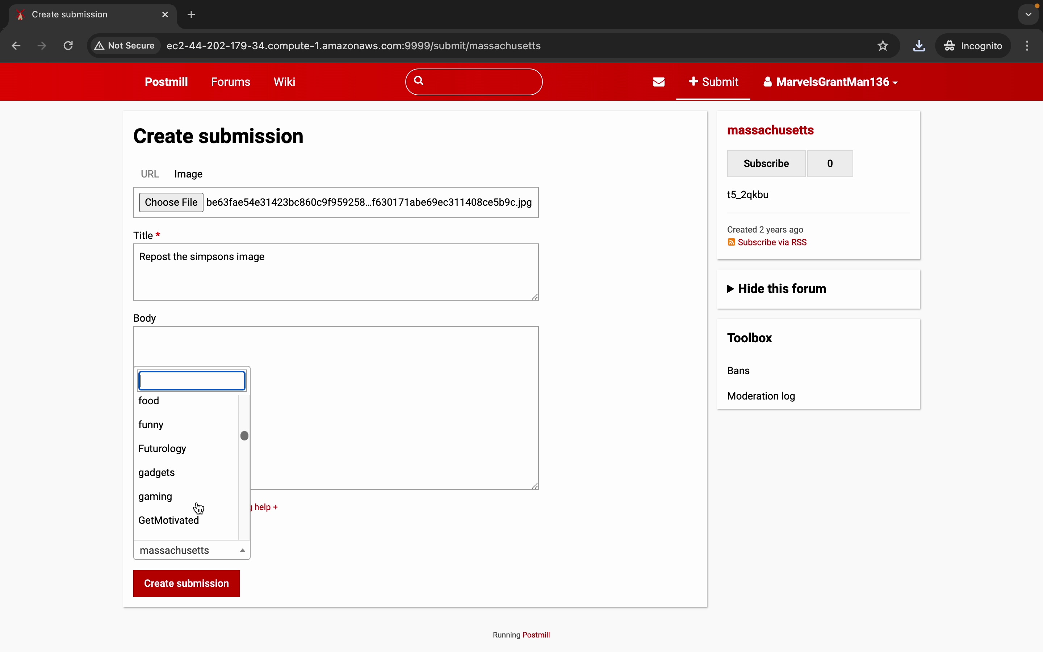Switch to the URL tab
This screenshot has height=652, width=1043.
click(150, 174)
